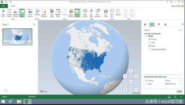Select the HOME ribbon tab
Viewport: 185px width, 105px height.
click(13, 6)
